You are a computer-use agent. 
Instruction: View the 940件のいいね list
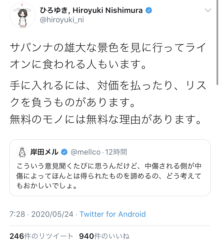(104, 236)
